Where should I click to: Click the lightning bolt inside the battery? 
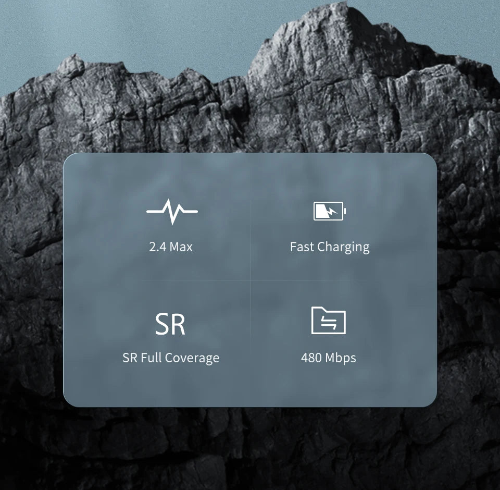pos(327,212)
